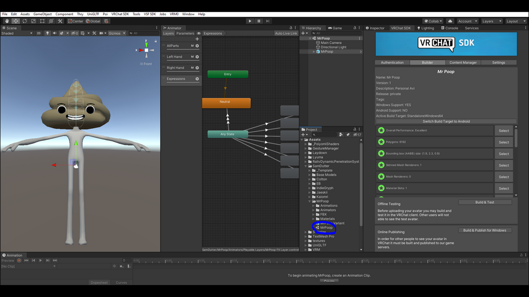Click the Project panel lock icon

[355, 129]
